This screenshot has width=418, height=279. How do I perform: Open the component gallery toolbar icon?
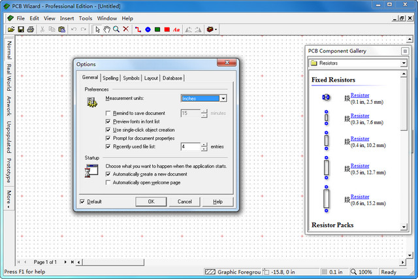pyautogui.click(x=210, y=29)
